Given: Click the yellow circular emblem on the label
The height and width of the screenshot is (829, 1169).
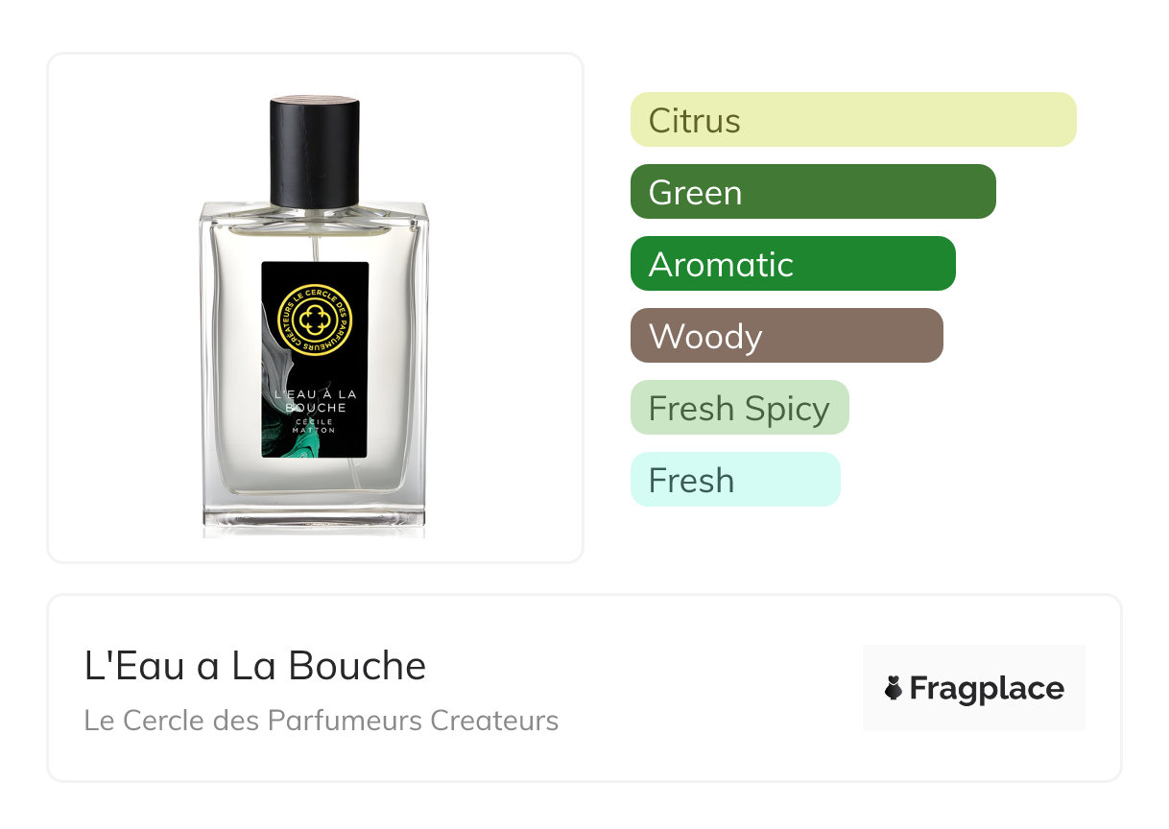Looking at the screenshot, I should click(x=315, y=320).
